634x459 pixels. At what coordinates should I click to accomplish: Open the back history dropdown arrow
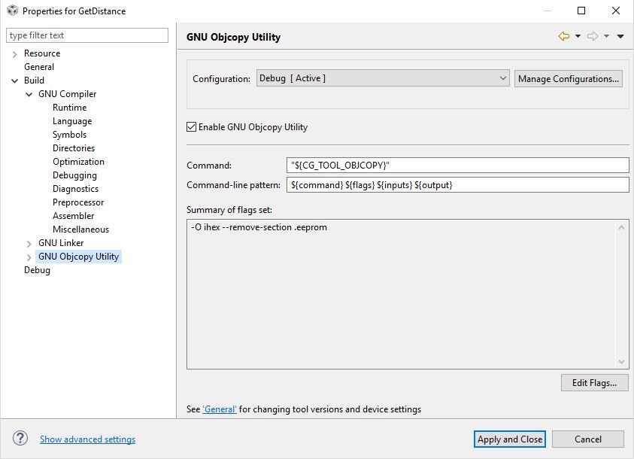click(578, 36)
